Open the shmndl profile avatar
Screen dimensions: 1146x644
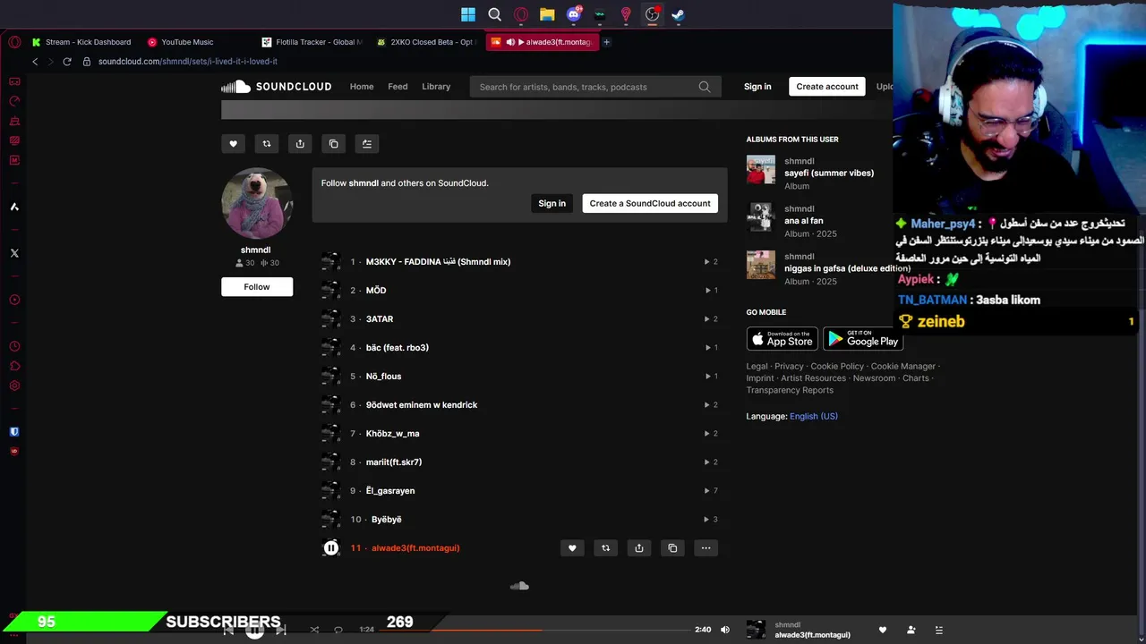click(x=257, y=203)
